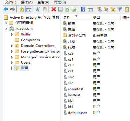The height and width of the screenshot is (121, 130).
Task: Create new organizational unit via toolbar icon
Action: (x=113, y=9)
